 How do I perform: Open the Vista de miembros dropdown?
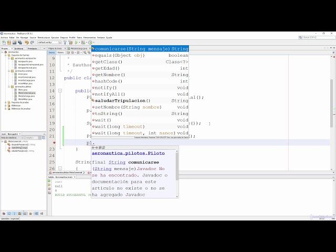[x=13, y=138]
